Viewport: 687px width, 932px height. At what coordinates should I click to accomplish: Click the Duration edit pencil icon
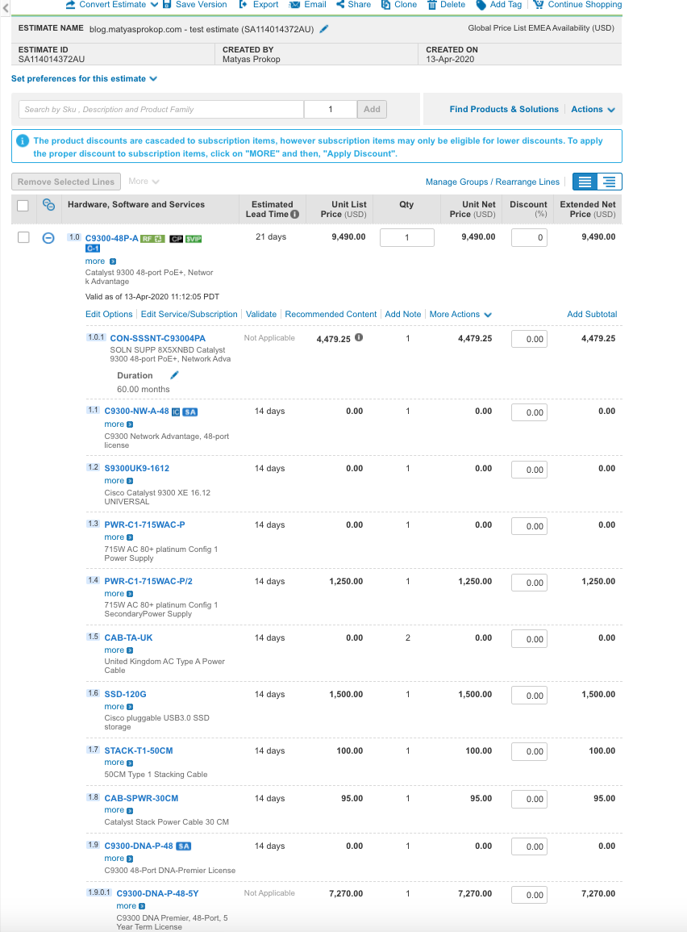[174, 375]
